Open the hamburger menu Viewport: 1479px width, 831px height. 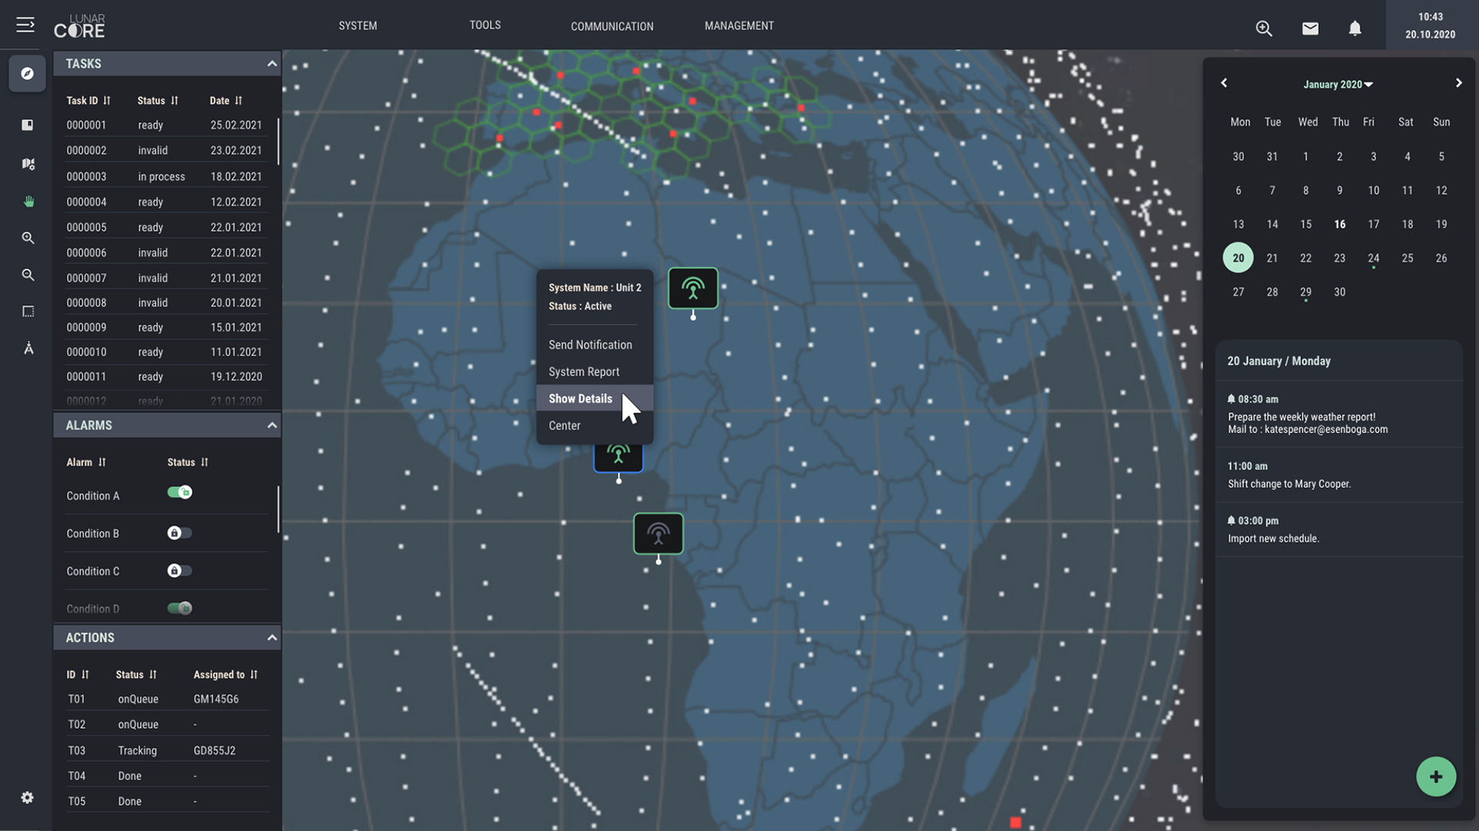(x=25, y=25)
